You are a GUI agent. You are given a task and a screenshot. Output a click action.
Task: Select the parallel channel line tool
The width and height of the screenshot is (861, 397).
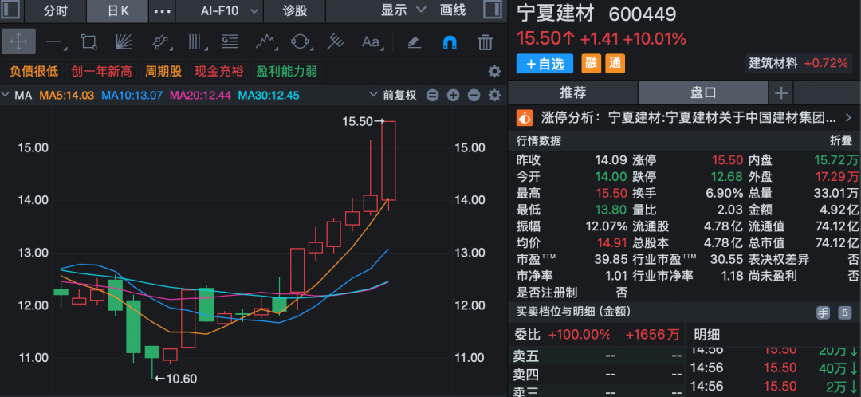pyautogui.click(x=159, y=41)
